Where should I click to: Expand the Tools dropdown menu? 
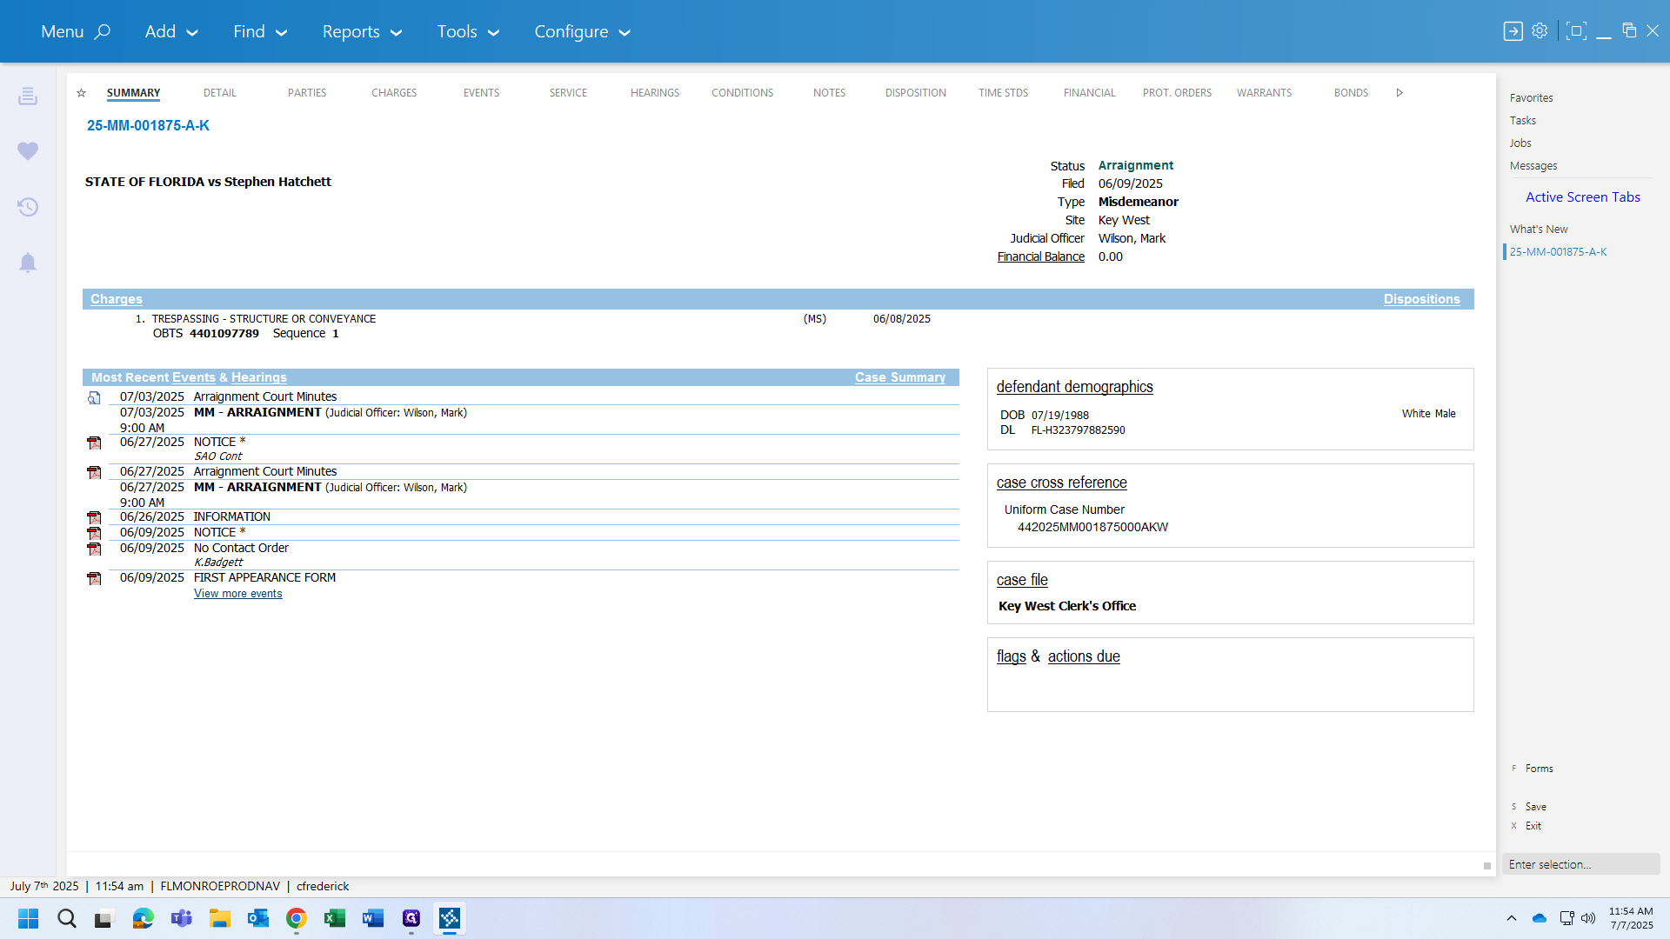pyautogui.click(x=468, y=31)
